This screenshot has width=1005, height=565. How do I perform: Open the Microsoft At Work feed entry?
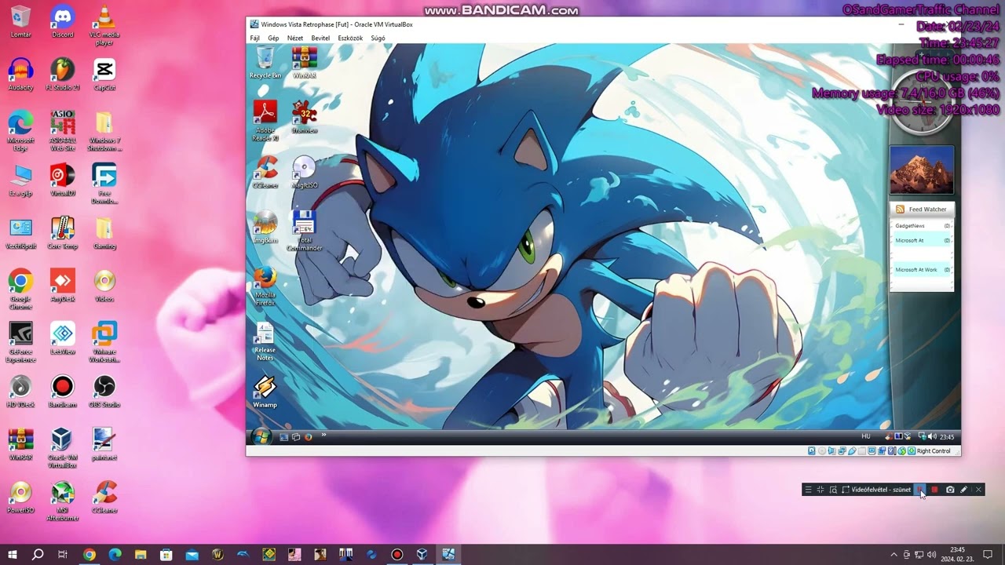pos(922,270)
